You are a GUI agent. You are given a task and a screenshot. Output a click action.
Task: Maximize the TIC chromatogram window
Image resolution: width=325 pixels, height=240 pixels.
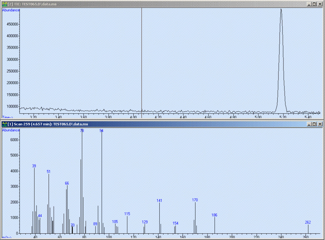[x=314, y=4]
